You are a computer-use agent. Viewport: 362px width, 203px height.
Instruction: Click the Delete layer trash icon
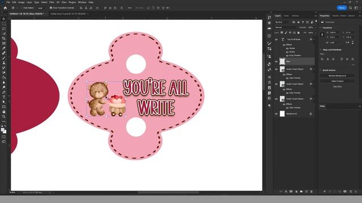pos(311,192)
